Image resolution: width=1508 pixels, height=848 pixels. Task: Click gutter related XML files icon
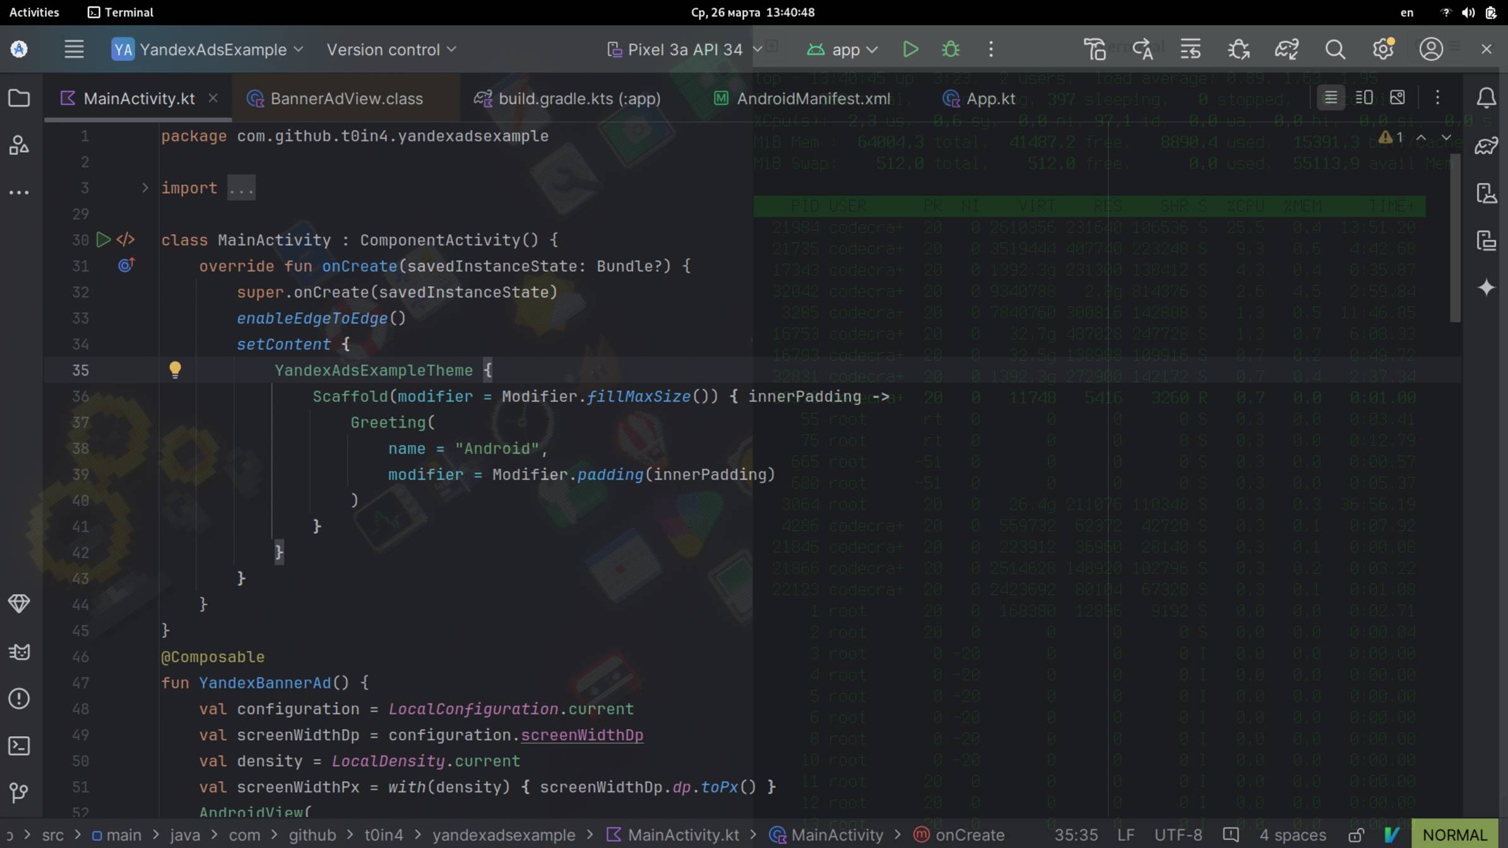click(x=126, y=240)
